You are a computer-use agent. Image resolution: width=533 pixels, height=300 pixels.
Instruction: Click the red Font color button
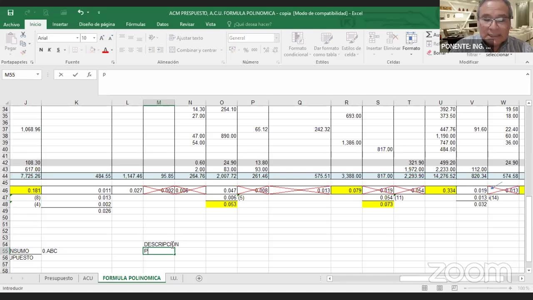[105, 50]
